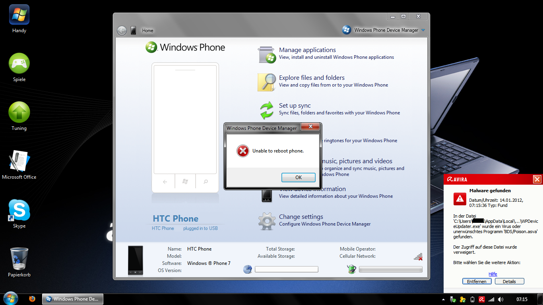Click the green sync arrows icon
The height and width of the screenshot is (305, 543).
click(x=267, y=110)
